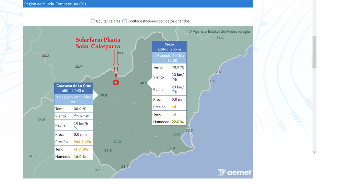The height and width of the screenshot is (192, 353).
Task: Click the wind arrow beside Caravaca 9 km/h
Action: pyautogui.click(x=75, y=116)
